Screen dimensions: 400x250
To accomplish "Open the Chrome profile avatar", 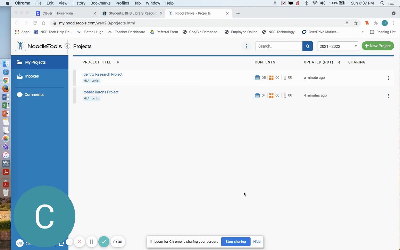I will (x=385, y=23).
